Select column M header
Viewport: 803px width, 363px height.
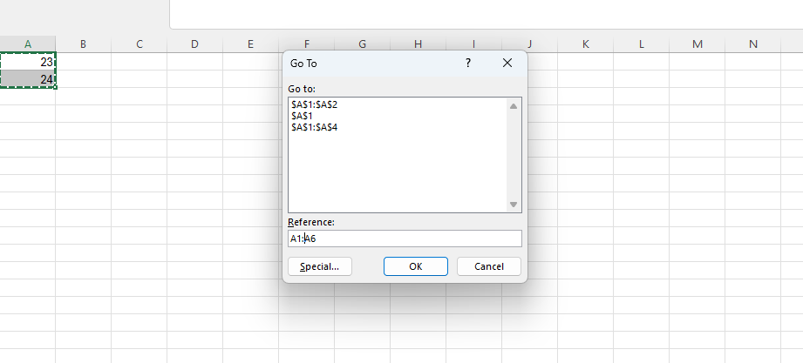(697, 44)
